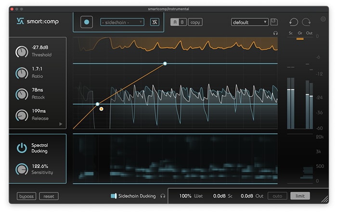Image resolution: width=337 pixels, height=212 pixels.
Task: Enable the auto gain button
Action: click(x=277, y=196)
